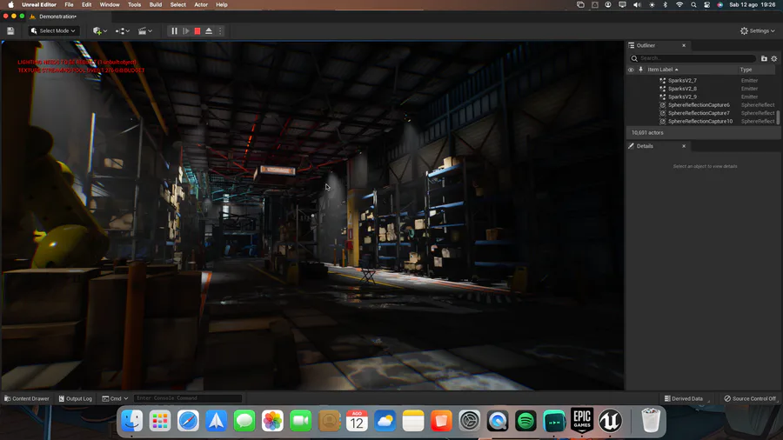Open the Add content cube dropdown

click(100, 31)
